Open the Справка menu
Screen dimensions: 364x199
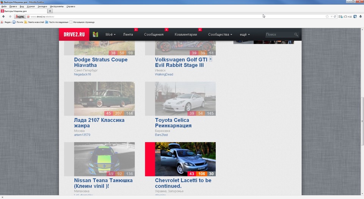coord(71,6)
